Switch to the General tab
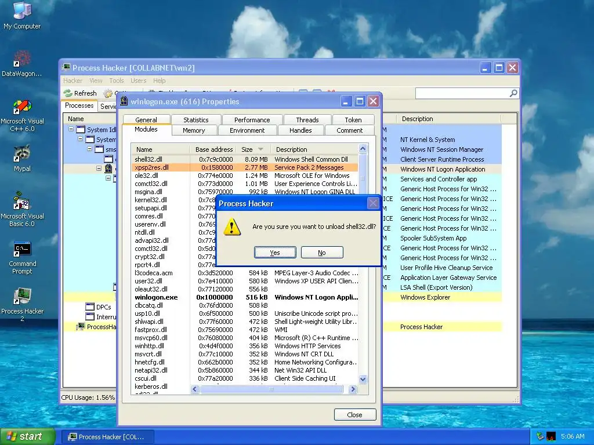594x445 pixels. (x=146, y=119)
